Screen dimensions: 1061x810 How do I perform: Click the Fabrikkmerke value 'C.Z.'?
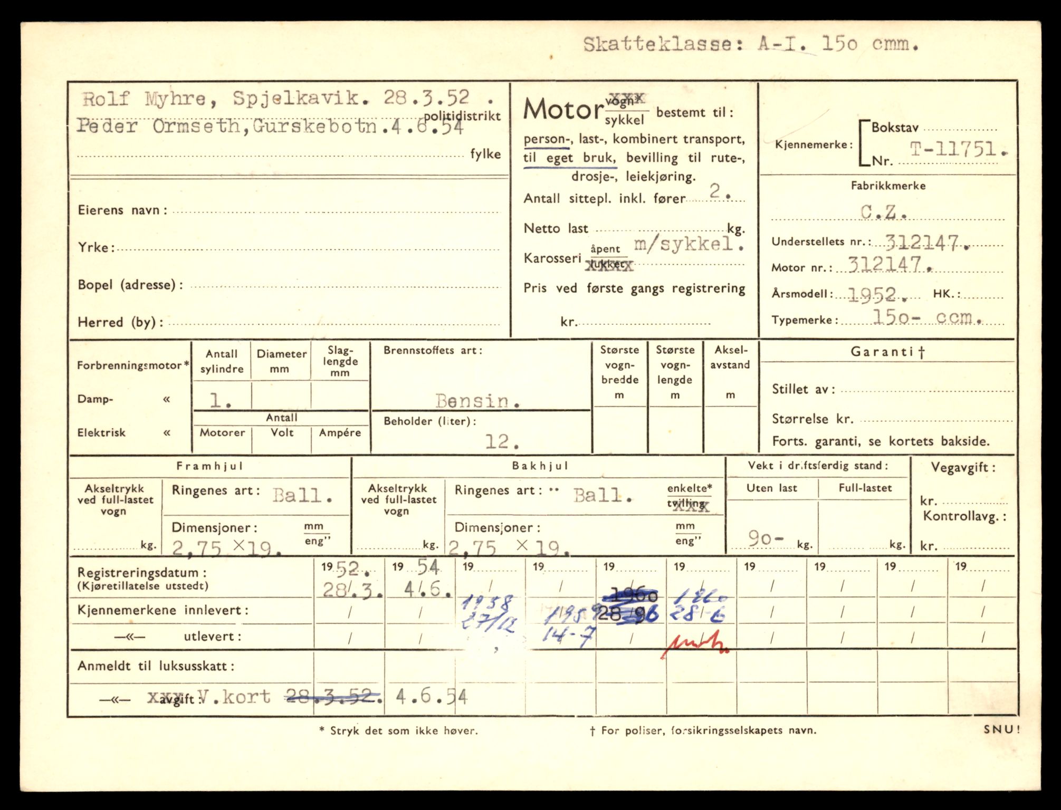884,212
